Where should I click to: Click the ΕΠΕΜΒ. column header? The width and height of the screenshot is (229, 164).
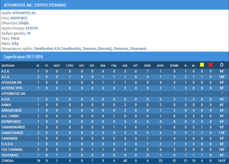coord(174,66)
